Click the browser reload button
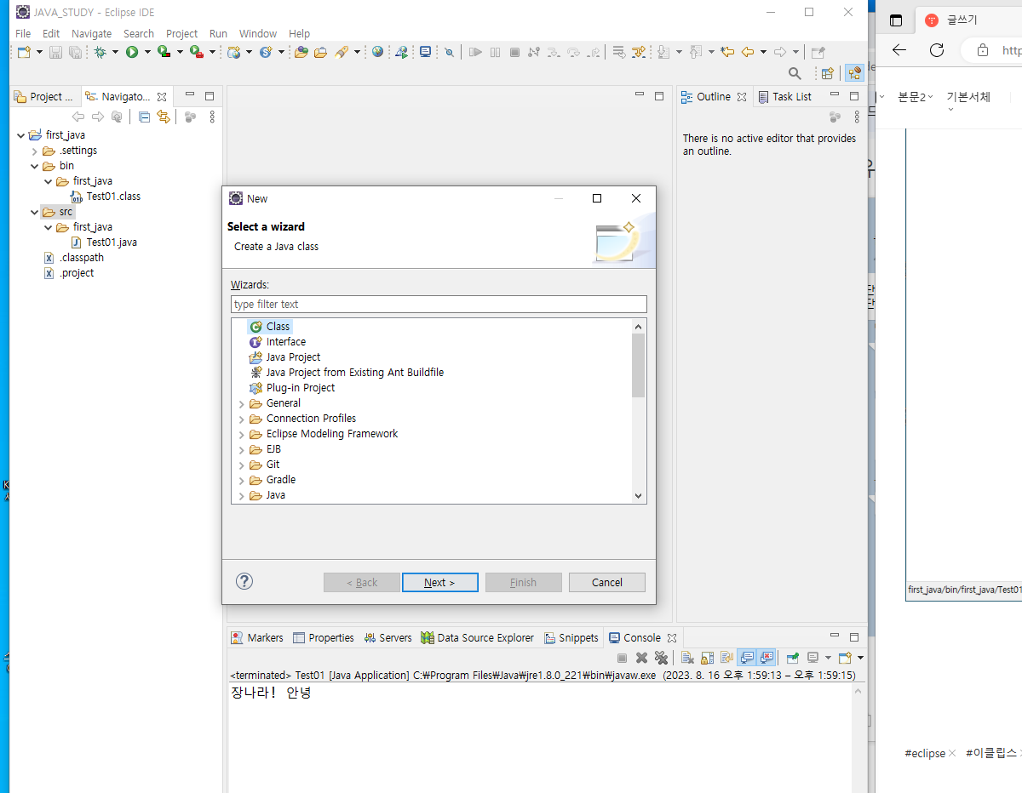This screenshot has height=793, width=1022. [937, 50]
